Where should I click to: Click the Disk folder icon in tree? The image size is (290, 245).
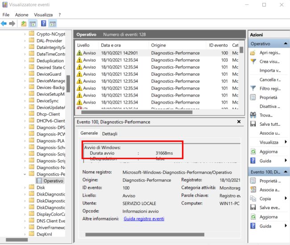pyautogui.click(x=32, y=187)
